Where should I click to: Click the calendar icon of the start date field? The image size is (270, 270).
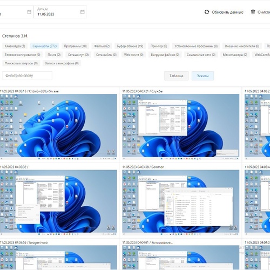29,12
